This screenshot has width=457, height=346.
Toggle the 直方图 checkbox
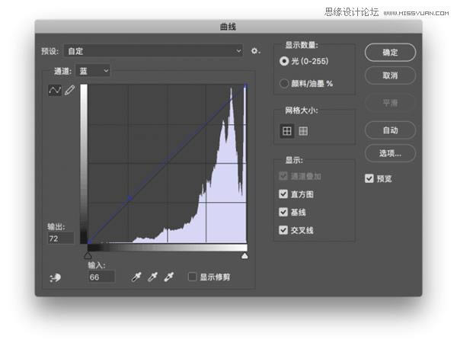click(284, 194)
